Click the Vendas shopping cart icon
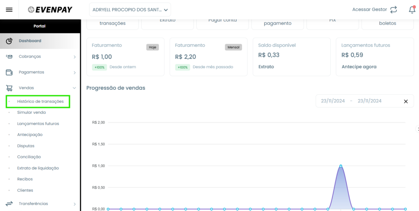Screen dimensions: 419x211 point(9,88)
